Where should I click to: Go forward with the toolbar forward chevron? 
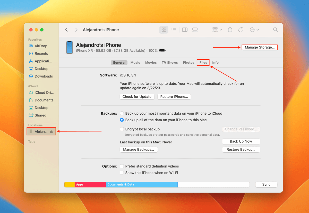click(x=76, y=30)
